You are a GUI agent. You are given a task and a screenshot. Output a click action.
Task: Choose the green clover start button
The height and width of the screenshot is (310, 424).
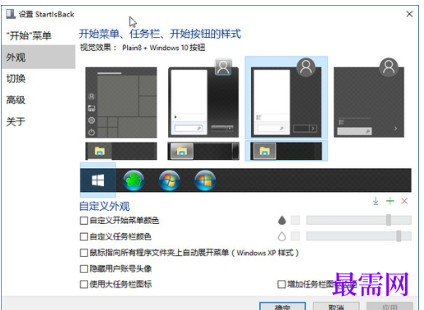pos(134,180)
